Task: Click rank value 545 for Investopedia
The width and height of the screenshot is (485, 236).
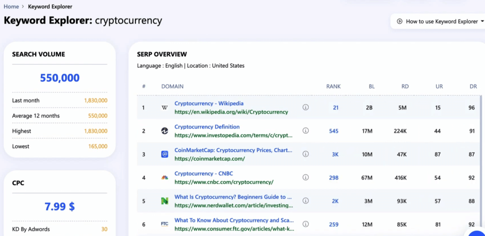Action: [x=334, y=131]
